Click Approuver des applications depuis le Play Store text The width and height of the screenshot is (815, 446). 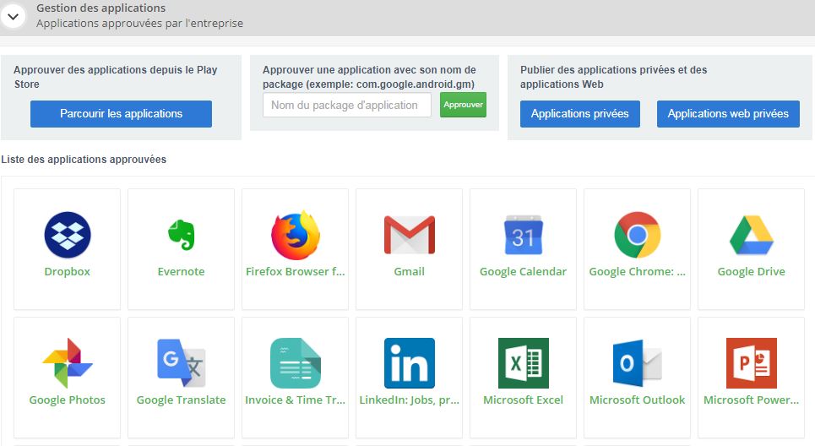pos(116,77)
